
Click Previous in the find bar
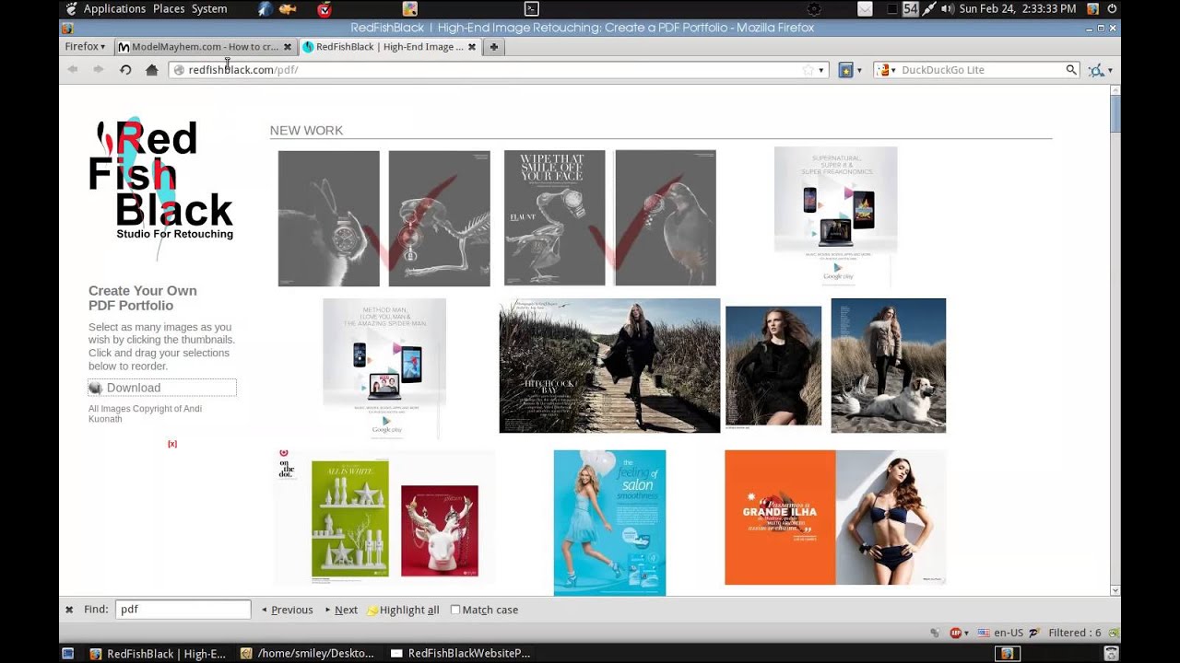(x=287, y=610)
